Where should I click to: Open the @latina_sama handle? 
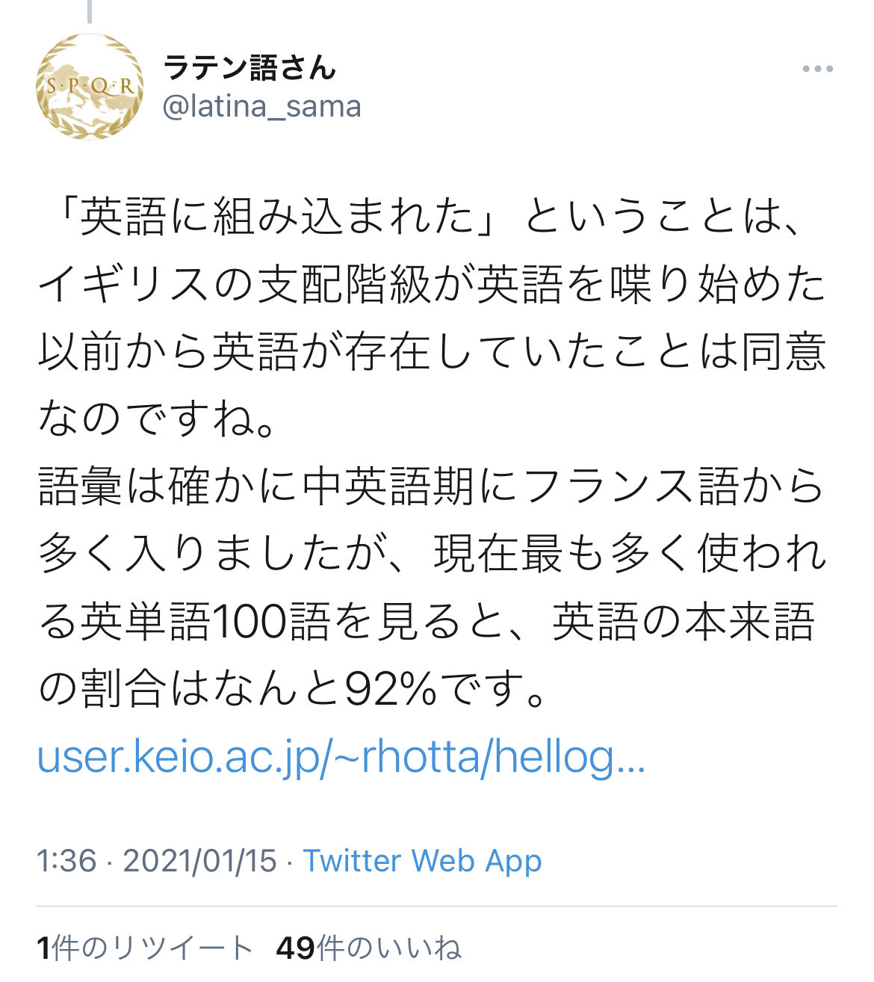click(262, 107)
